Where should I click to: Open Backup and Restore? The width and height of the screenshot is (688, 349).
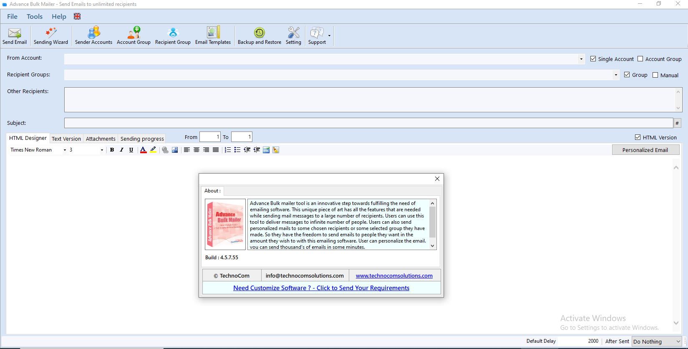259,36
